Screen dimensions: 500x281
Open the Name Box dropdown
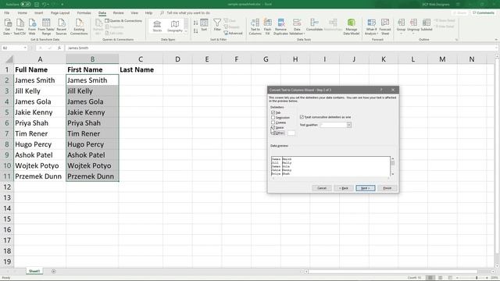24,48
